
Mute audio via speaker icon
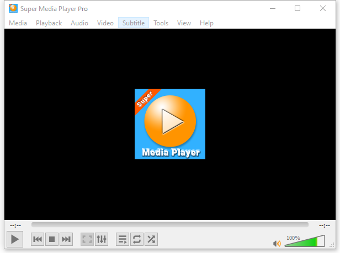click(x=277, y=244)
